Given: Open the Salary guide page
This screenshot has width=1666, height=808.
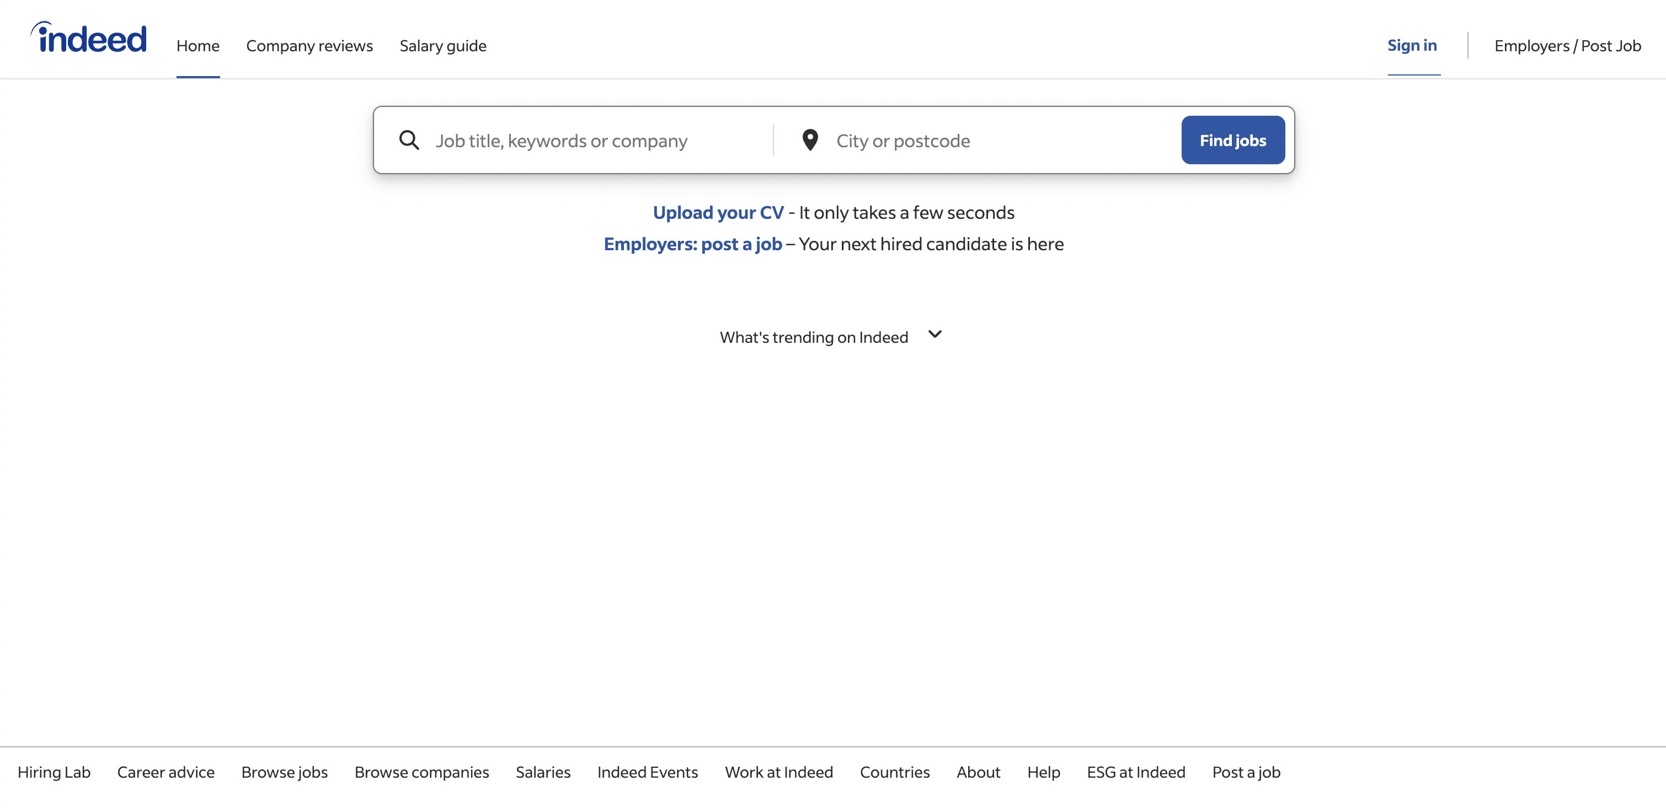Looking at the screenshot, I should pyautogui.click(x=442, y=45).
